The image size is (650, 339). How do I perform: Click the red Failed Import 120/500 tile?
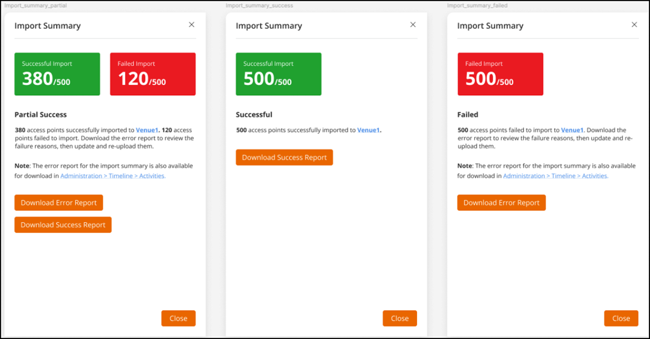click(x=152, y=74)
